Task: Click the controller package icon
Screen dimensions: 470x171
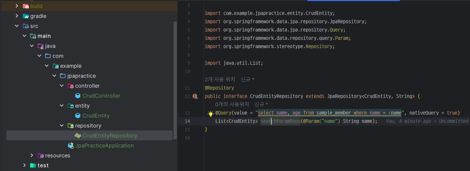Action: pyautogui.click(x=70, y=86)
